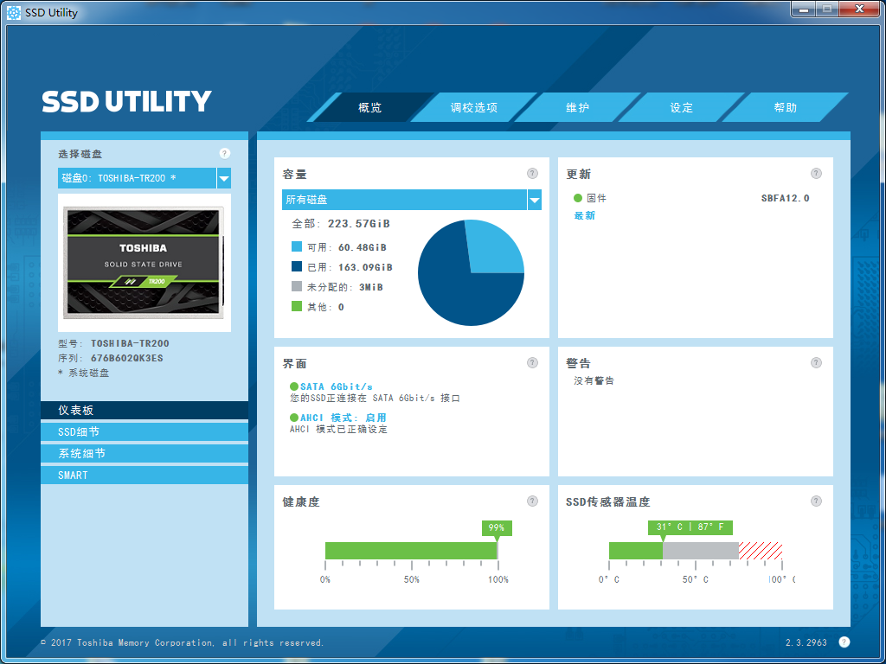Viewport: 886px width, 664px height.
Task: Click help icon next to version number
Action: point(844,642)
